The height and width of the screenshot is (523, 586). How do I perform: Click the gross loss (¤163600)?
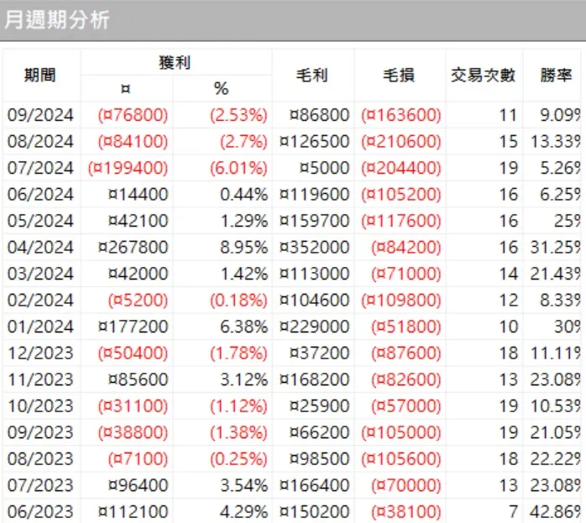pos(401,115)
